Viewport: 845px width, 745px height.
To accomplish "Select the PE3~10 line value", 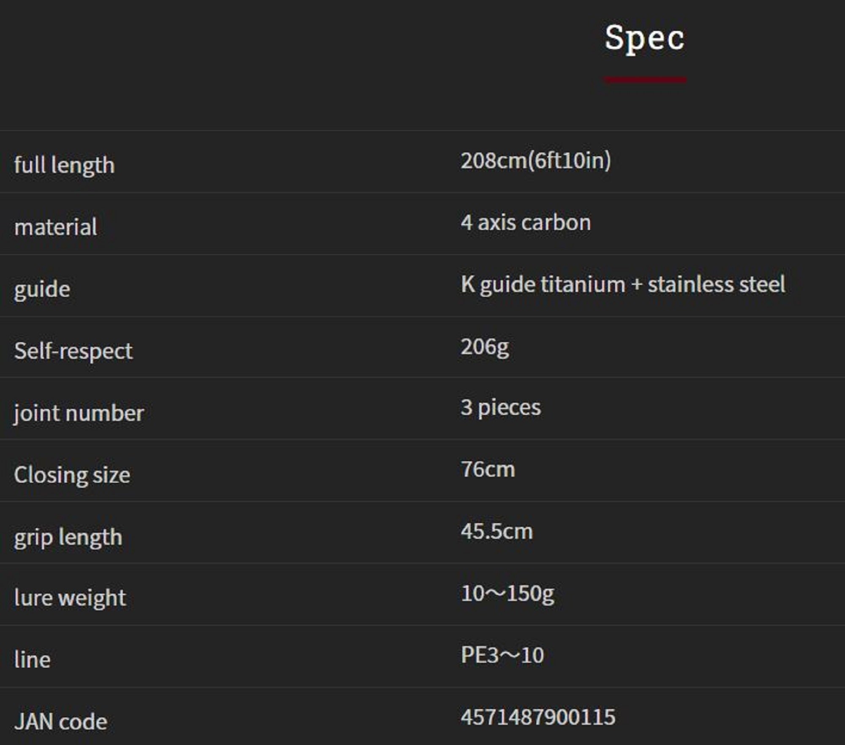I will tap(502, 655).
